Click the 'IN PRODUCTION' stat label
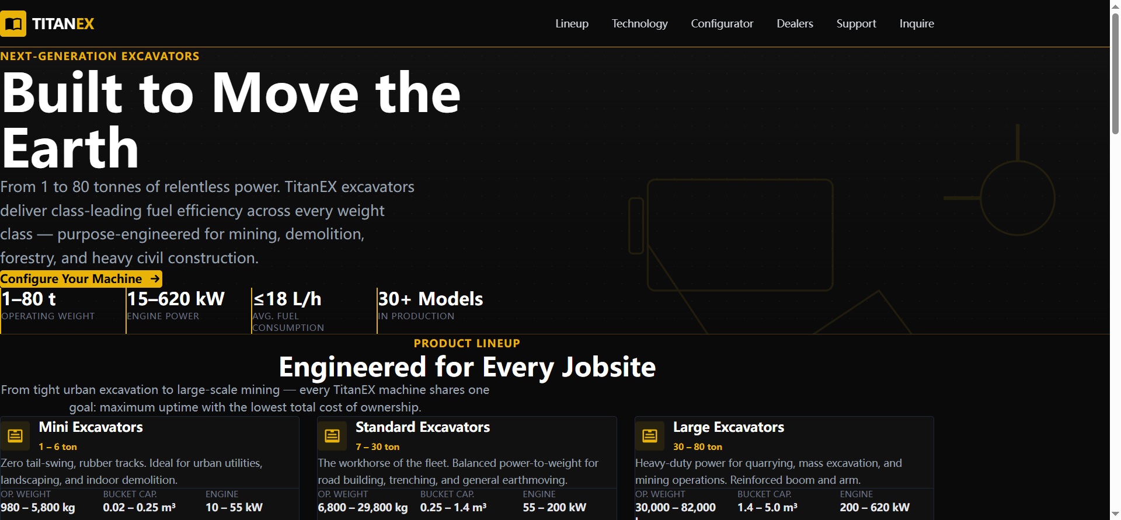The width and height of the screenshot is (1121, 520). pyautogui.click(x=416, y=316)
